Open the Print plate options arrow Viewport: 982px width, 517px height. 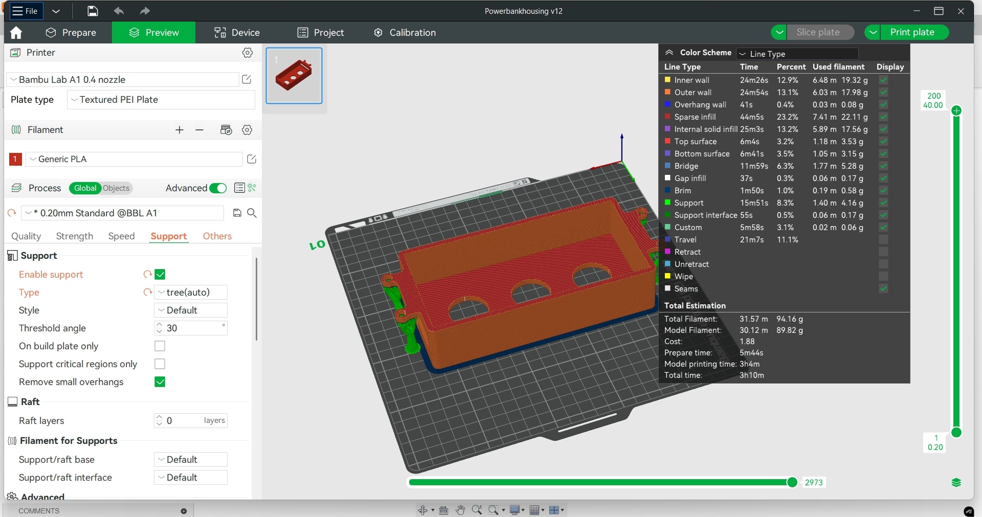pyautogui.click(x=873, y=32)
